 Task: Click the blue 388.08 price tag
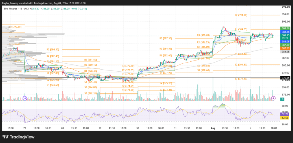tap(286, 41)
